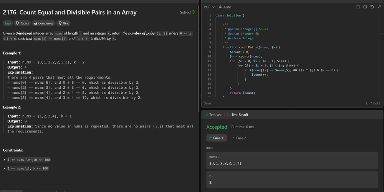Reset code with the circular arrow icon
This screenshot has height=192, width=384.
(372, 7)
